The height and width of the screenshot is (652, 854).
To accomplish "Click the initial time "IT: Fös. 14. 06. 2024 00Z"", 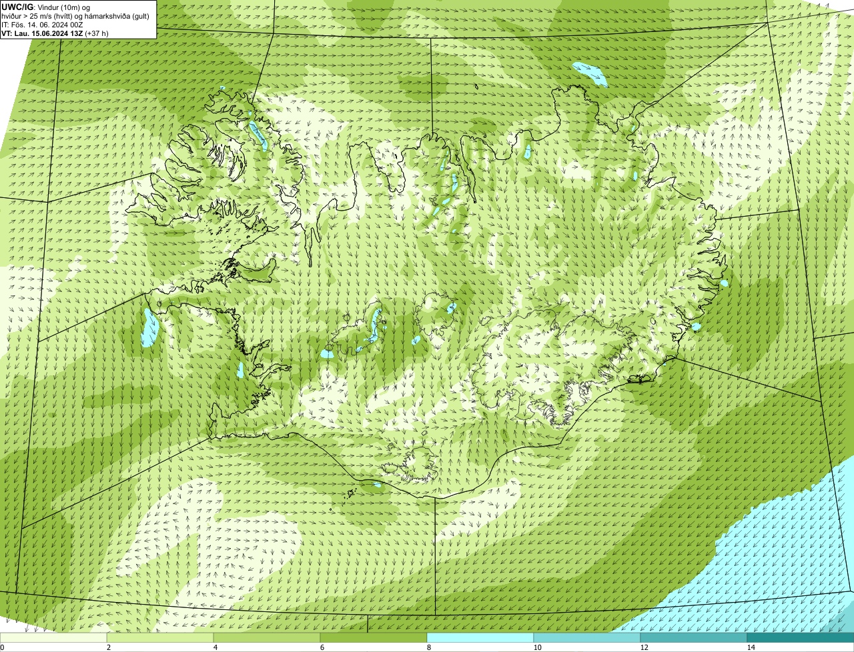I will 42,24.
